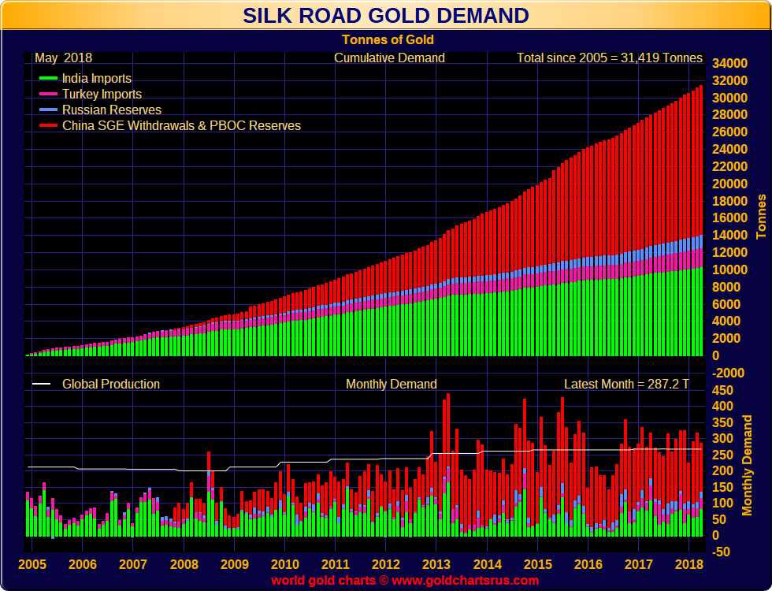772x591 pixels.
Task: Click the magenta Turkey Imports legend swatch
Action: (48, 95)
